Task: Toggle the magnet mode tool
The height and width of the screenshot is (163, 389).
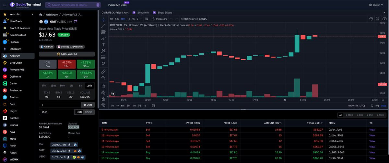Action: tap(103, 86)
